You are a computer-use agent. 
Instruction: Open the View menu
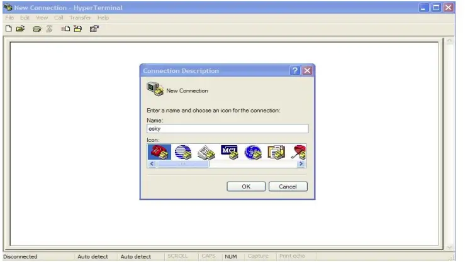[42, 18]
